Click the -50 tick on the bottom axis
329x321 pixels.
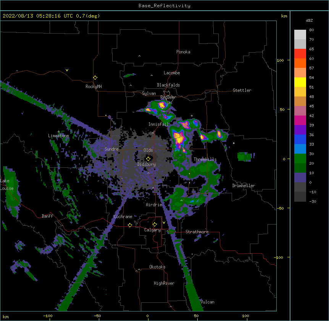(97, 316)
